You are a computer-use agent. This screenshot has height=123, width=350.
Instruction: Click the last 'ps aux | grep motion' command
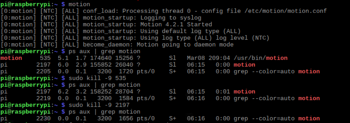[x=104, y=112]
